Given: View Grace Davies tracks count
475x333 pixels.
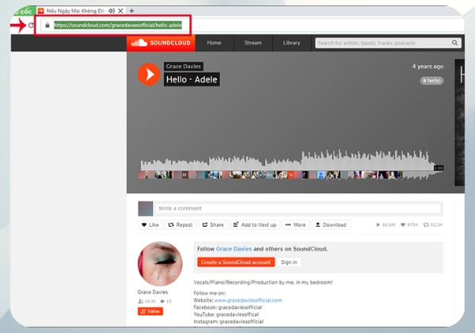Looking at the screenshot, I should point(165,301).
